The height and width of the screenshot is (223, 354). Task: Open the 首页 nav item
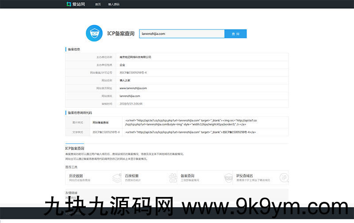click(x=98, y=4)
